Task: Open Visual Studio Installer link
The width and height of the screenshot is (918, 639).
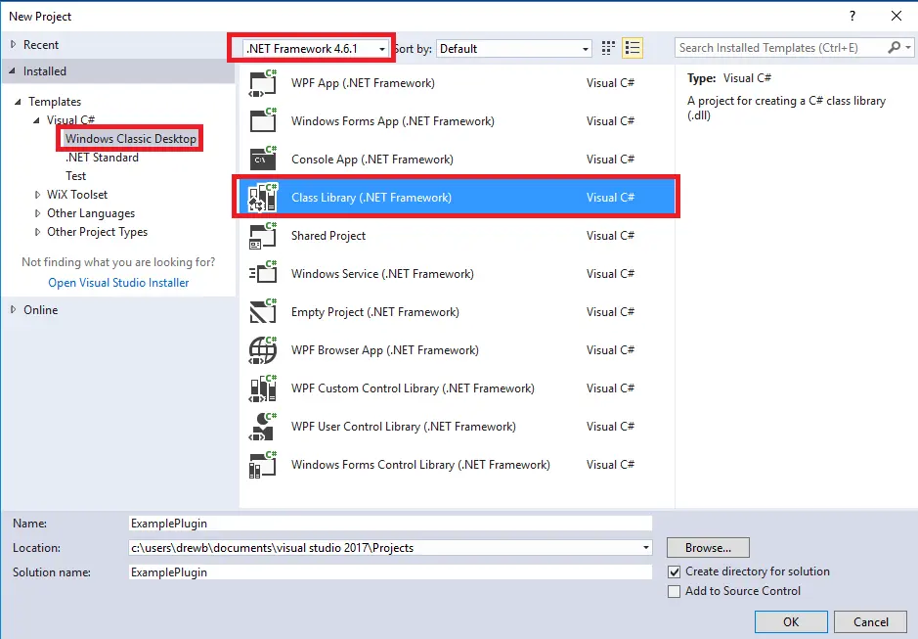Action: point(118,283)
